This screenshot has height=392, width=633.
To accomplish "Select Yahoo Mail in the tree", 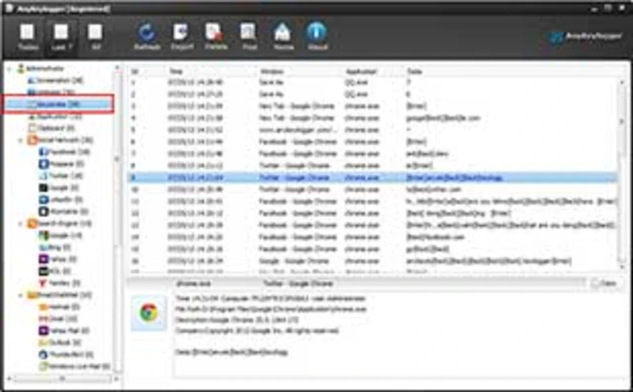I will 64,331.
